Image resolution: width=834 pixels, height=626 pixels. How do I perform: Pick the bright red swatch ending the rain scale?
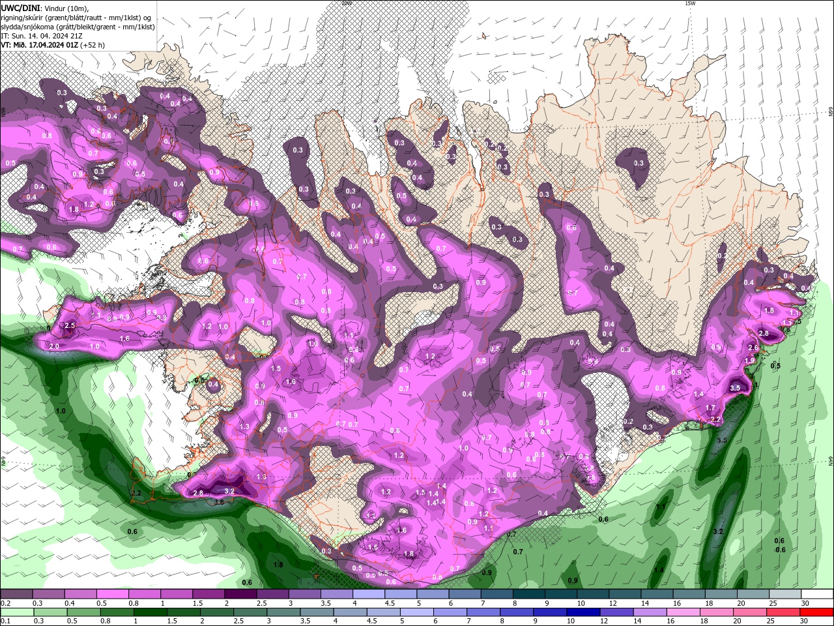coord(817,612)
